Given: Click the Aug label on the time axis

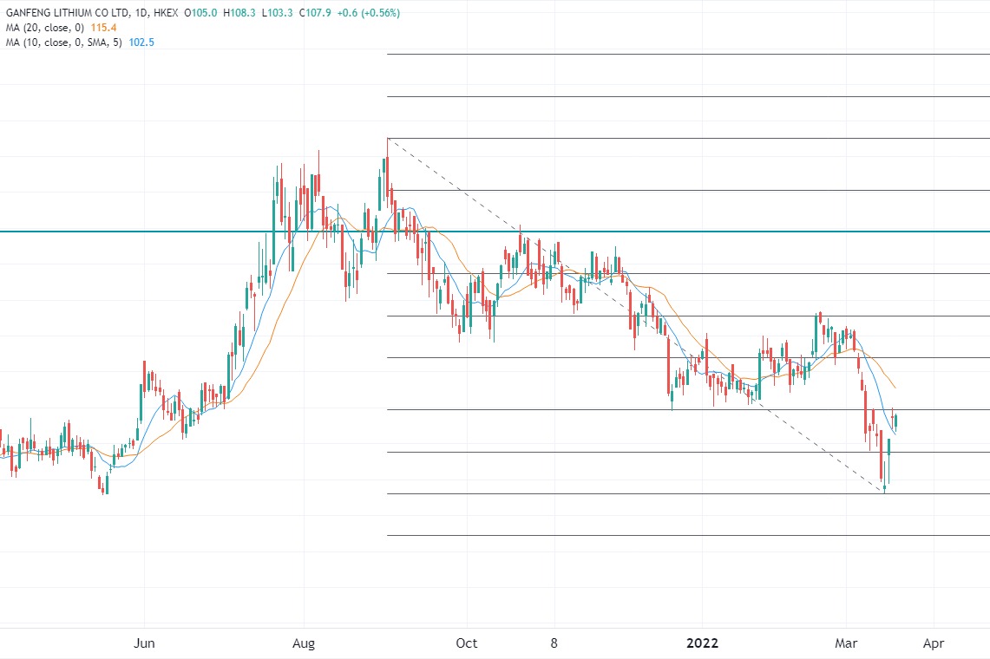Looking at the screenshot, I should coord(305,643).
